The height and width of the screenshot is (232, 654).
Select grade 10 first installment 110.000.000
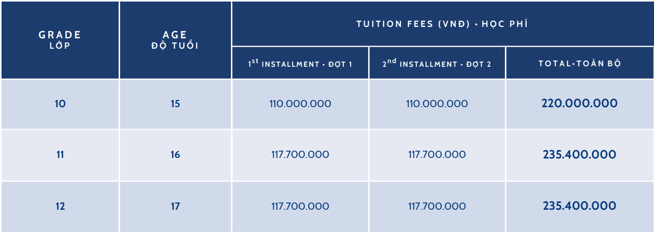pos(300,104)
